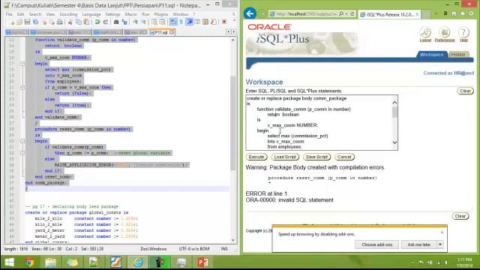Open Internet Explorer favorites star icon
480x270 pixels.
tap(463, 13)
